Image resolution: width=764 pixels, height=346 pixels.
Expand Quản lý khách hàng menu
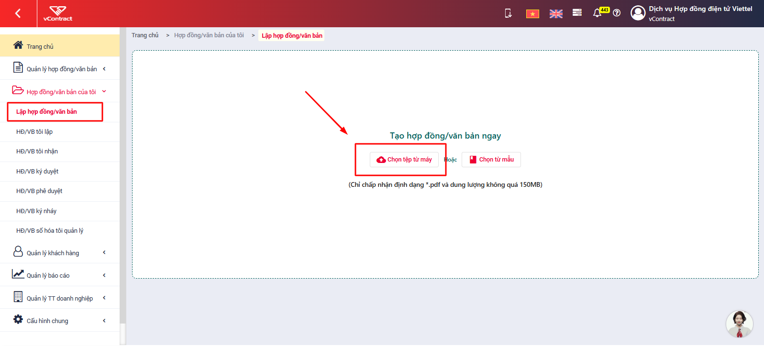[x=60, y=252]
